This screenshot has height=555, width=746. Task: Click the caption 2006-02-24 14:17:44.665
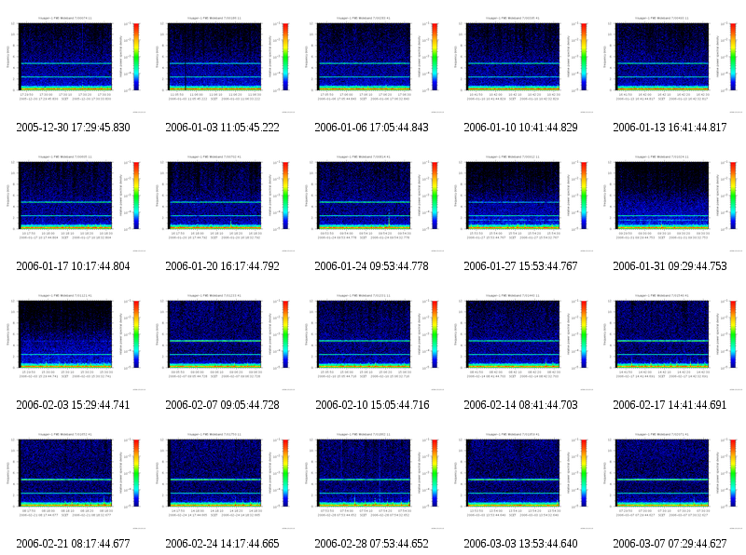pyautogui.click(x=222, y=544)
